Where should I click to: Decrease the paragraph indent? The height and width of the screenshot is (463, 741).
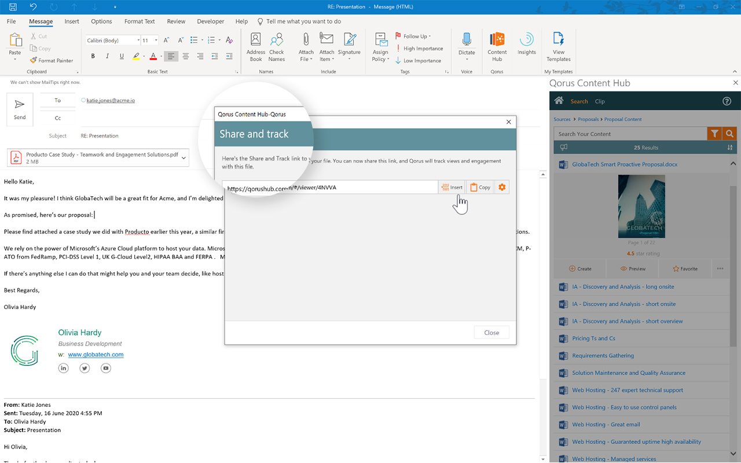[215, 56]
